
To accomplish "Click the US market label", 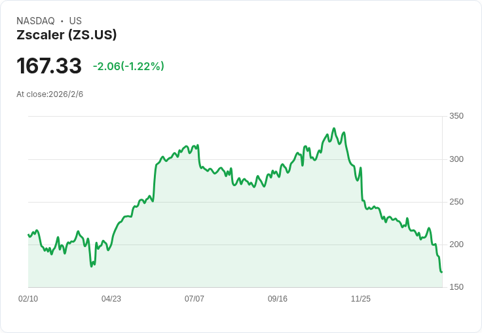I will [75, 21].
